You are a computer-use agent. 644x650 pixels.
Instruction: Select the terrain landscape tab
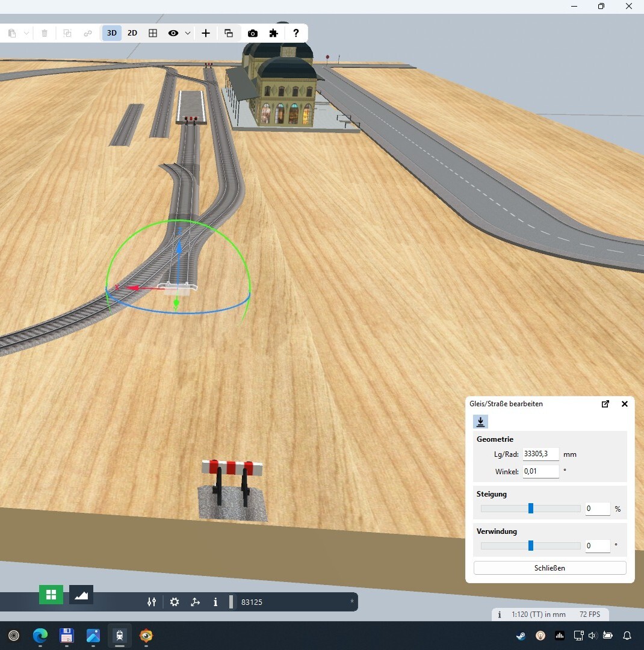[81, 595]
